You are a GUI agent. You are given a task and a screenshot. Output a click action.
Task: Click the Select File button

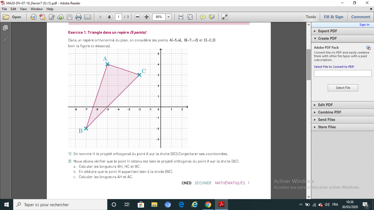343,88
